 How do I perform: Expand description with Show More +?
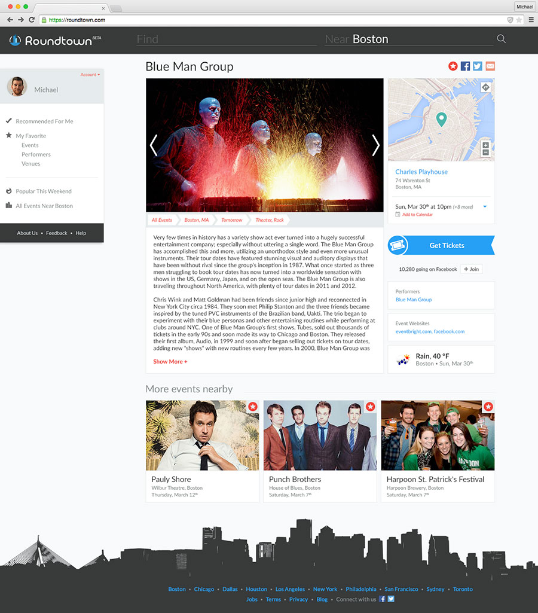tap(170, 362)
